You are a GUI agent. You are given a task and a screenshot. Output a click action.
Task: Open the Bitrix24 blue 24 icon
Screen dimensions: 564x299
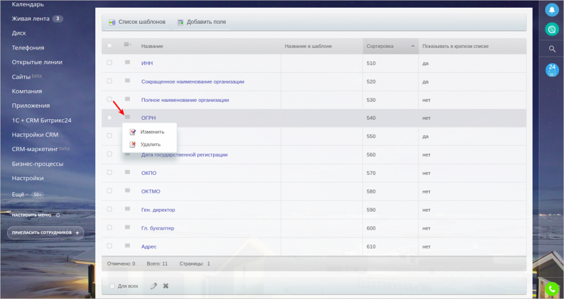pos(552,70)
